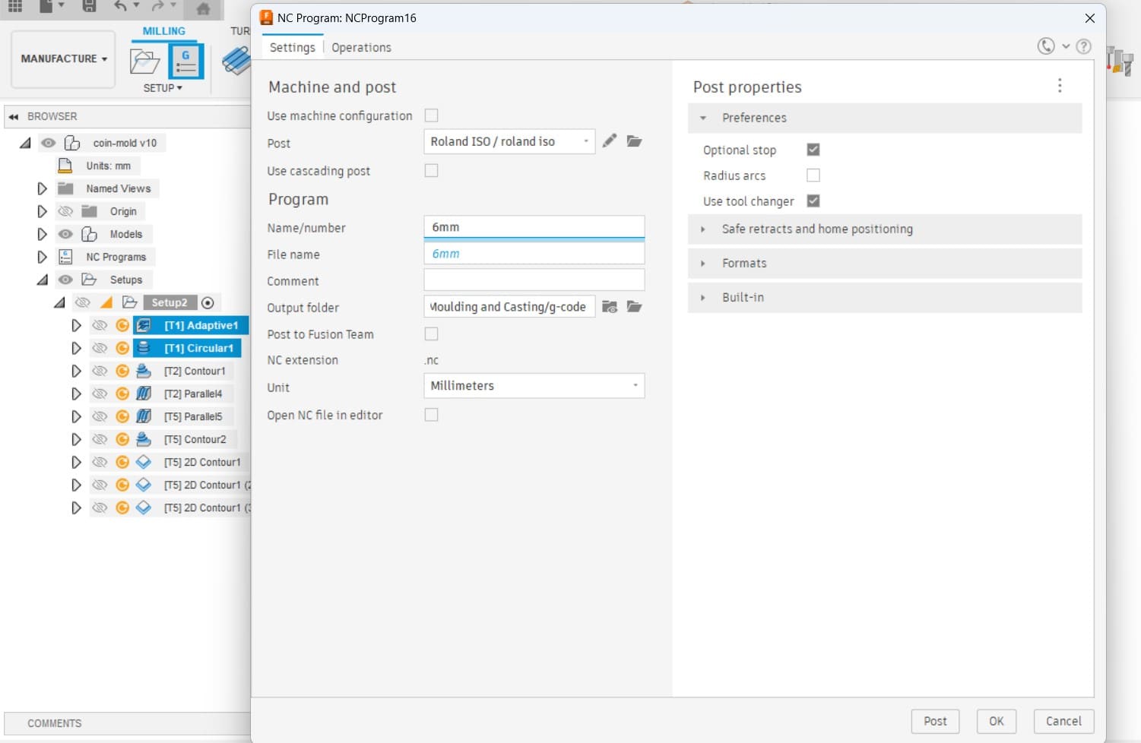Click the home icon in top toolbar
1141x743 pixels.
(203, 8)
